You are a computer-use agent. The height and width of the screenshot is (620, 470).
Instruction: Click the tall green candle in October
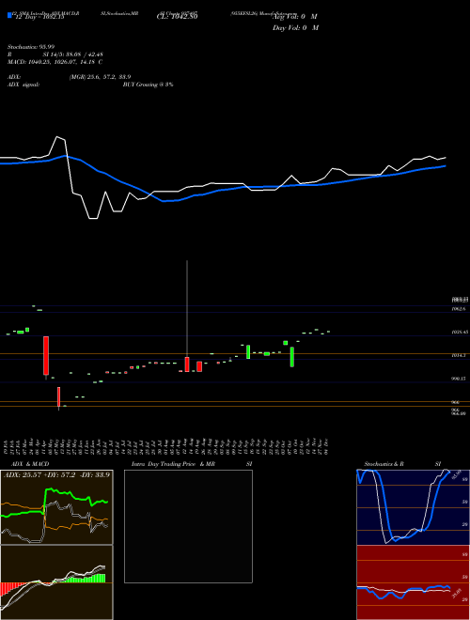[x=292, y=357]
